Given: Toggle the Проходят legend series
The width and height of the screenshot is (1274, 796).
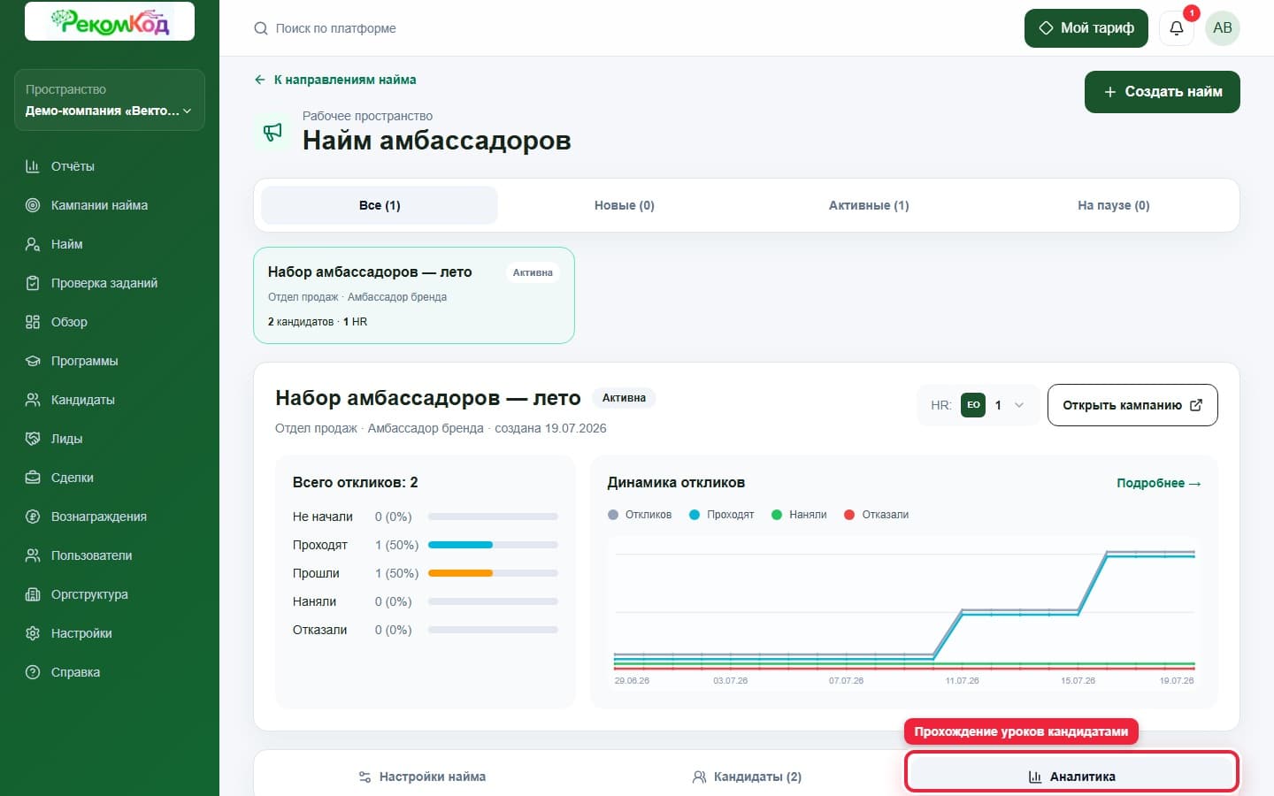Looking at the screenshot, I should coord(722,515).
